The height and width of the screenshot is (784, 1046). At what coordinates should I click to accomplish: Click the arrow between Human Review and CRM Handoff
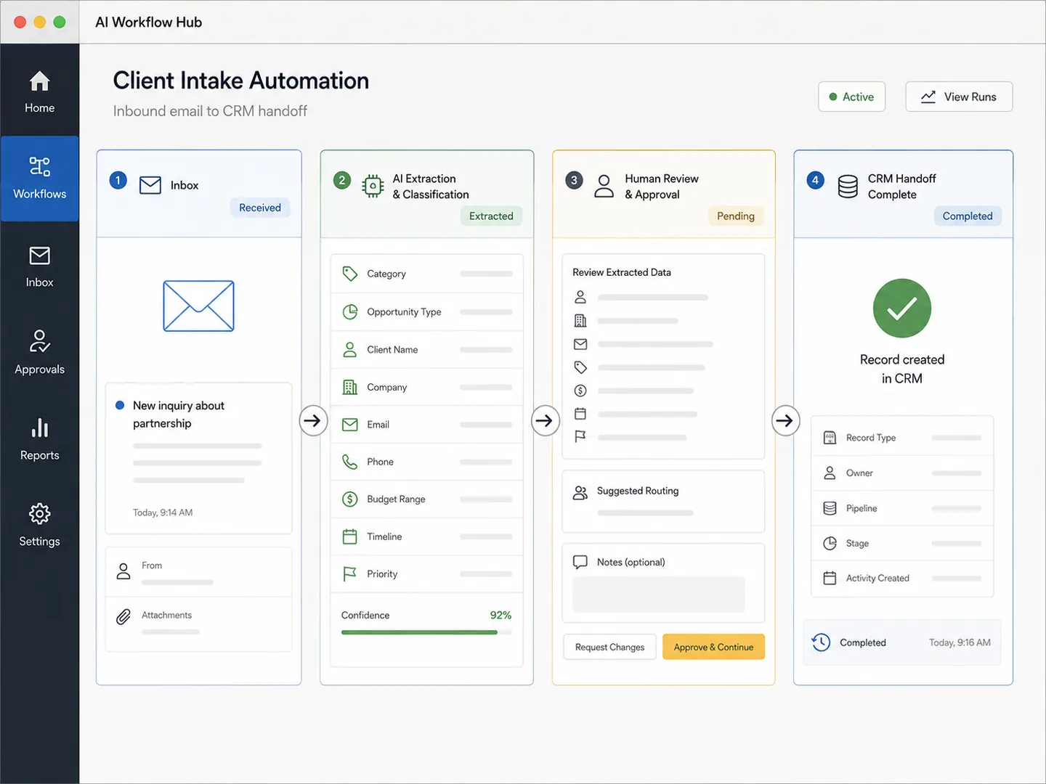click(785, 420)
